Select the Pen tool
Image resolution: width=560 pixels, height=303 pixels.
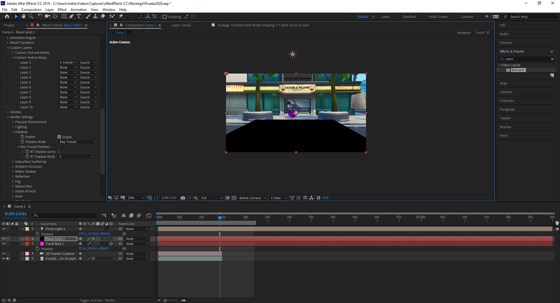pos(71,16)
